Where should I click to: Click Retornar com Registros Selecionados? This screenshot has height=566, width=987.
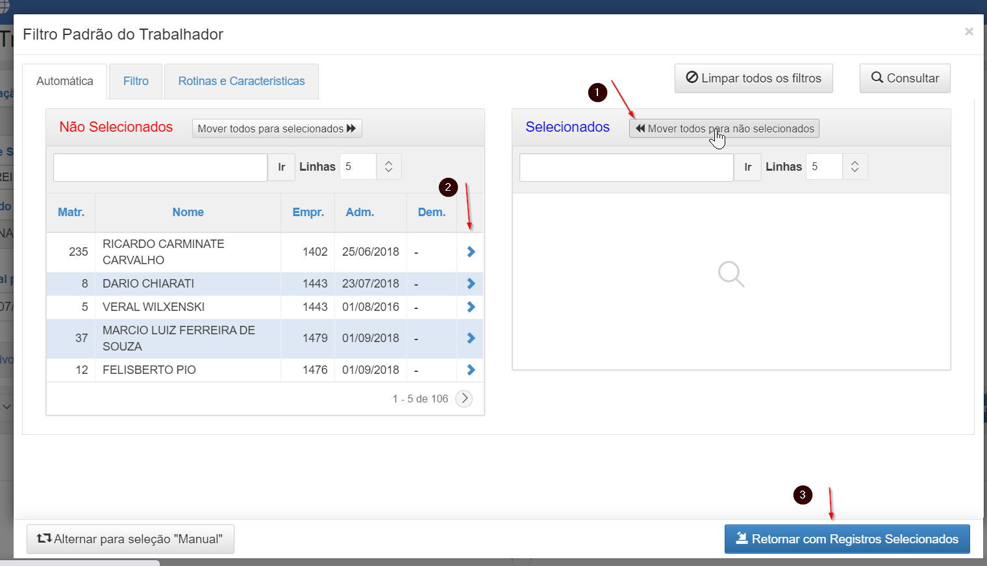tap(847, 539)
